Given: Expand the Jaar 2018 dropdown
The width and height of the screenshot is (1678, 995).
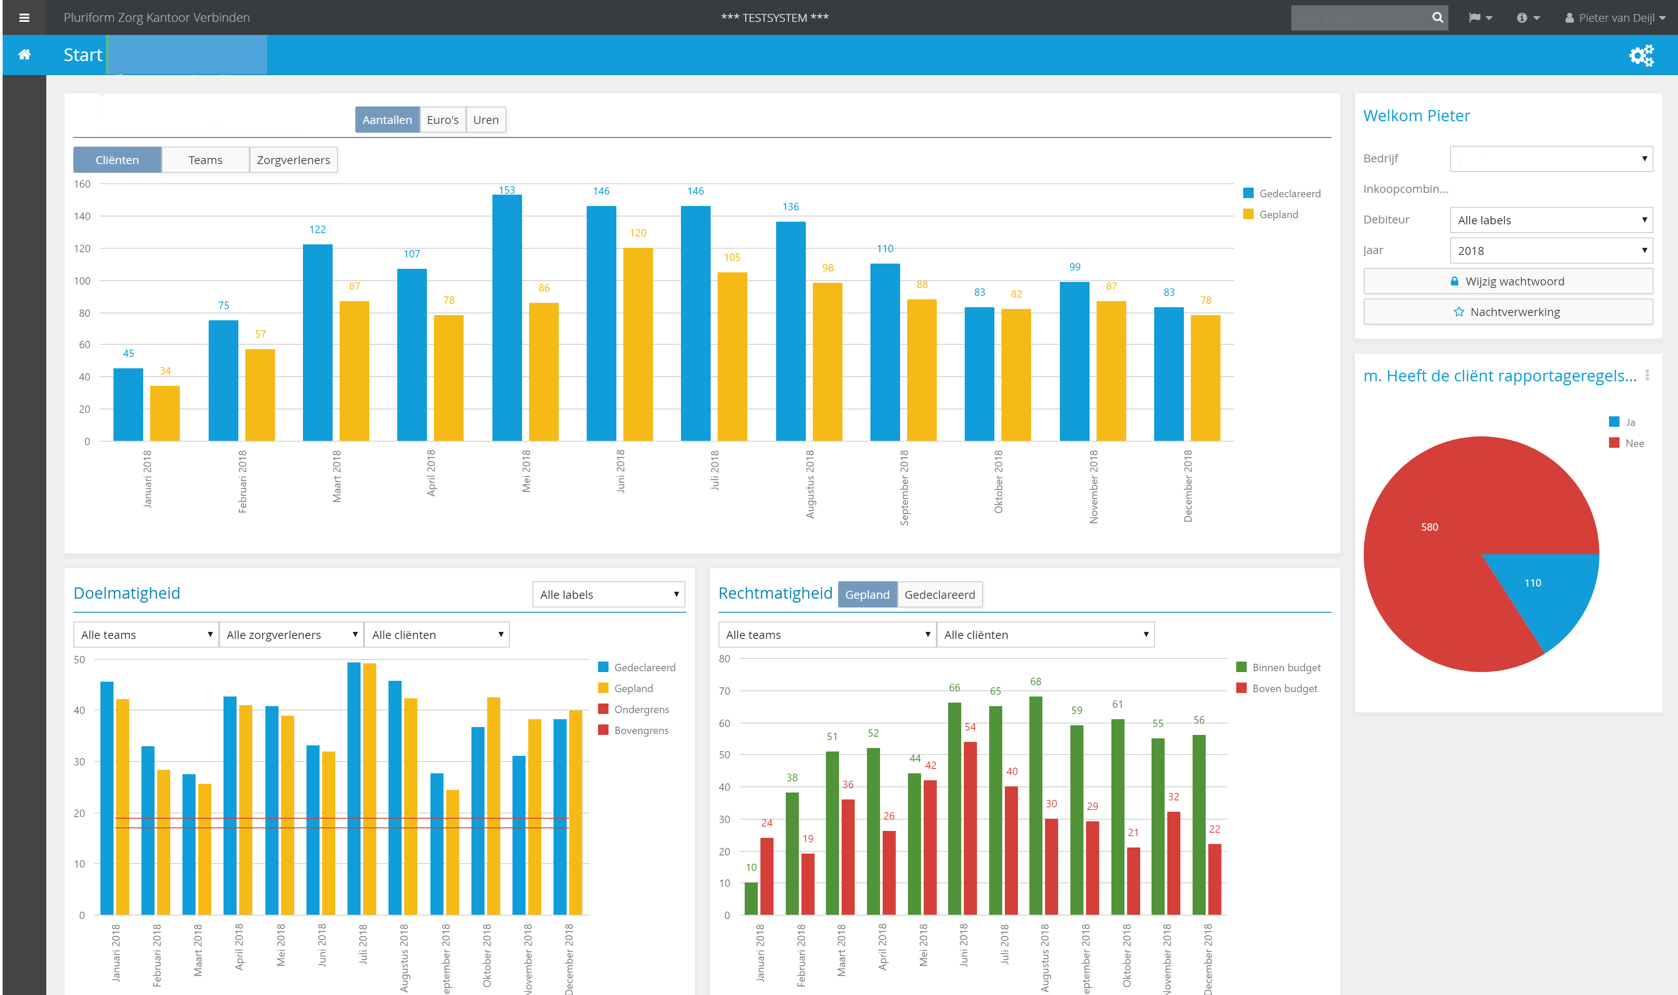Looking at the screenshot, I should tap(1551, 251).
